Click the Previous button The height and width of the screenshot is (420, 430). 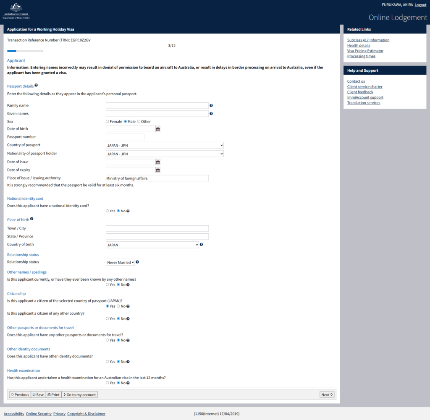click(20, 394)
